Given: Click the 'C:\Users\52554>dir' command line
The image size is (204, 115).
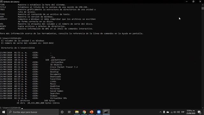Looking at the screenshot, I should tap(11, 38).
